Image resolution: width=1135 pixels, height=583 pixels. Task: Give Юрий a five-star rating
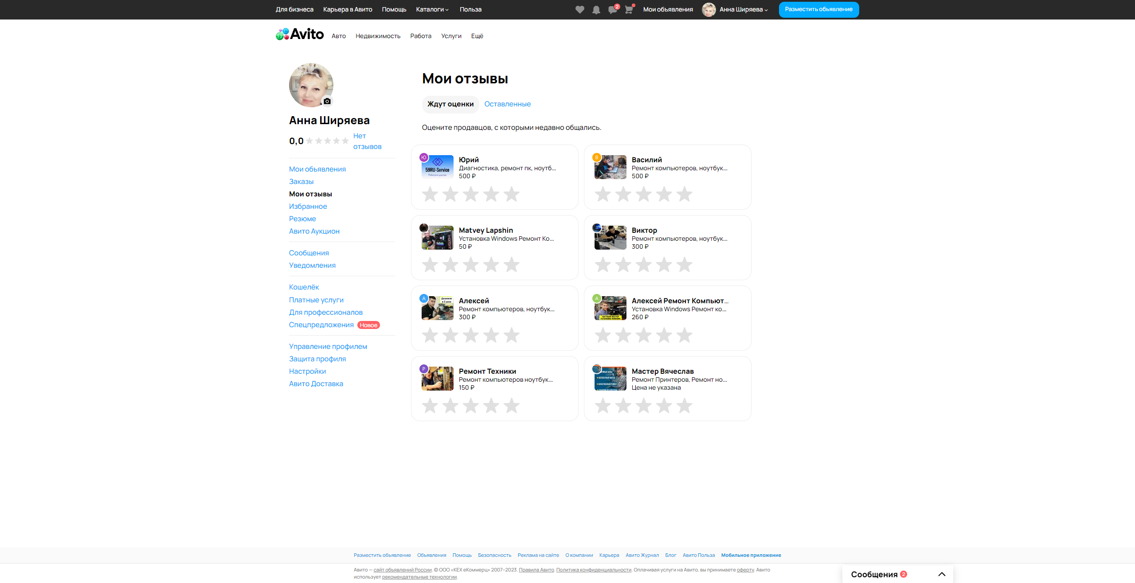[x=511, y=194]
